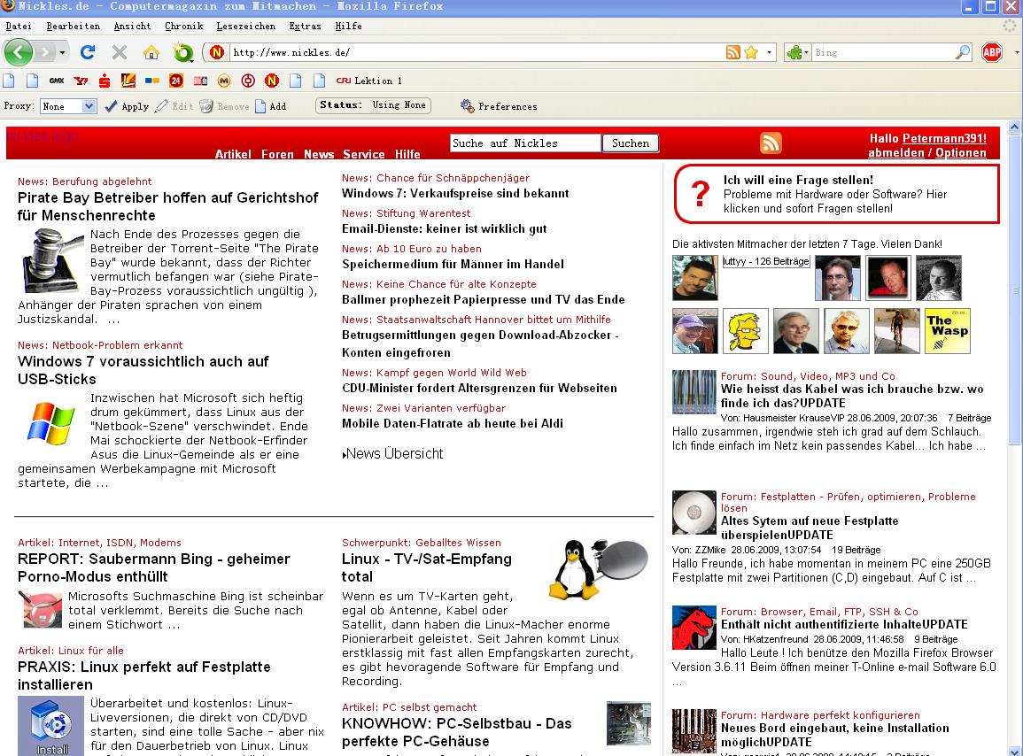1023x756 pixels.
Task: Go to the Home page icon
Action: tap(151, 52)
